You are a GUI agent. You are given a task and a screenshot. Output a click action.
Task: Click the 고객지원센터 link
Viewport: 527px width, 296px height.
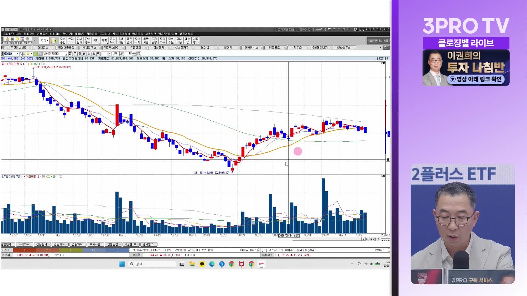(286, 29)
